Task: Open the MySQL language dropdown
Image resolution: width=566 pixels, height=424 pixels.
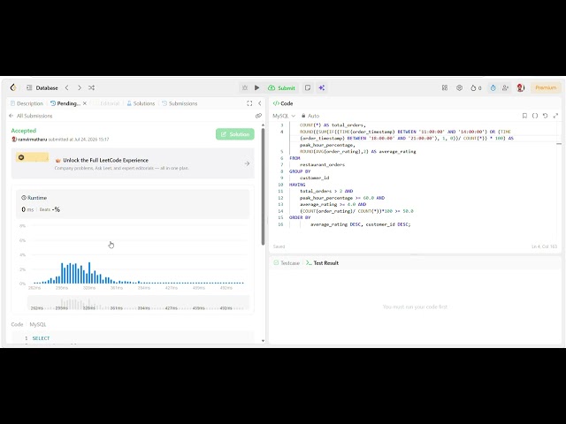Action: (x=284, y=116)
